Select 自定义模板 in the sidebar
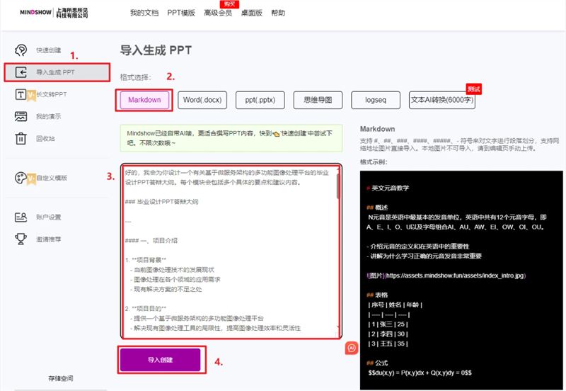 [52, 178]
